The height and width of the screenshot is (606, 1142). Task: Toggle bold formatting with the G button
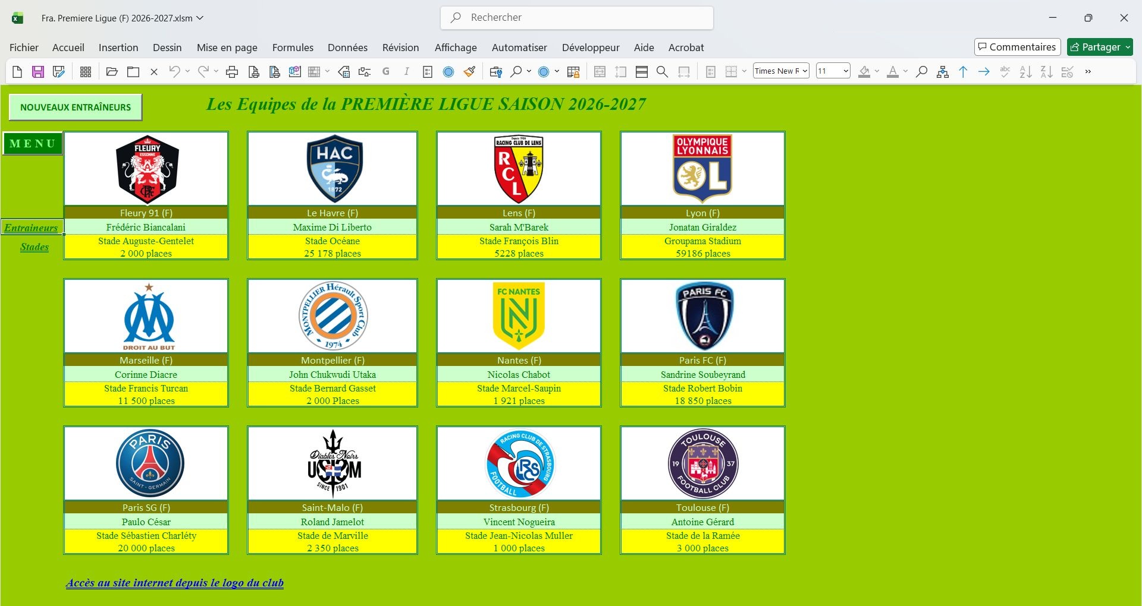tap(386, 72)
